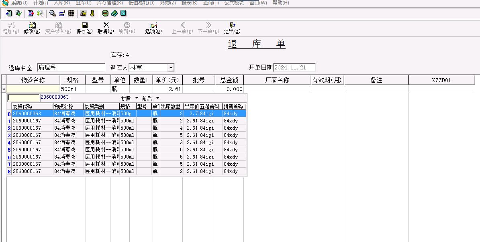Click the 物资代码 popup column header
Image resolution: width=480 pixels, height=242 pixels.
(33, 106)
